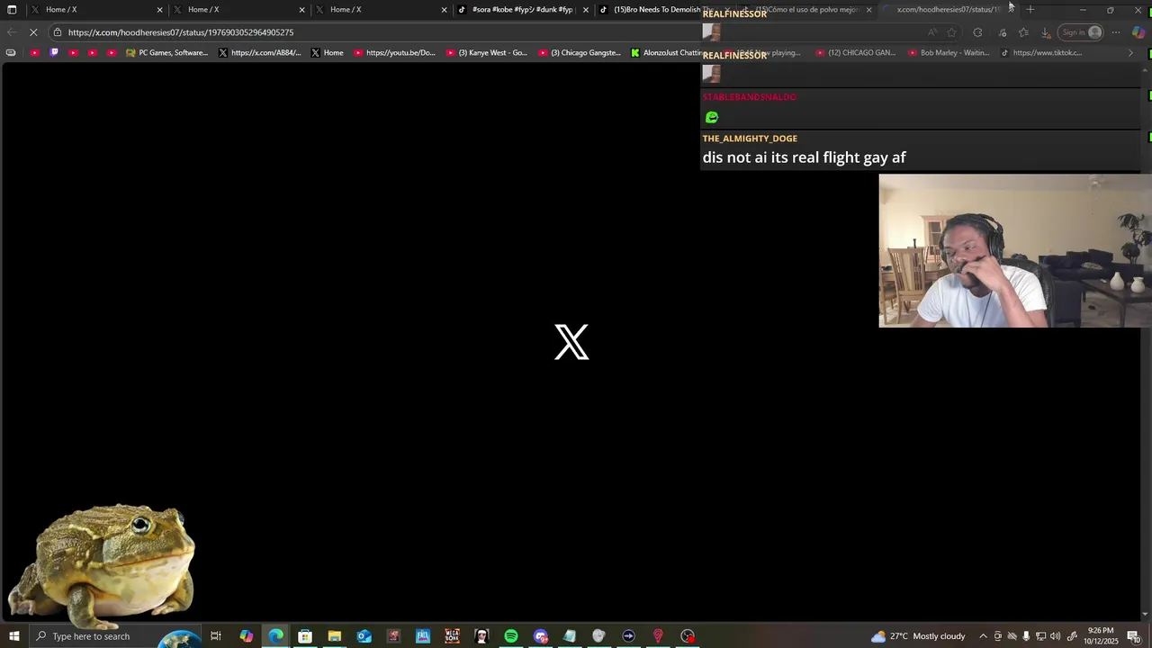Open PC Games, Software bookmark
1152x648 pixels.
(166, 52)
